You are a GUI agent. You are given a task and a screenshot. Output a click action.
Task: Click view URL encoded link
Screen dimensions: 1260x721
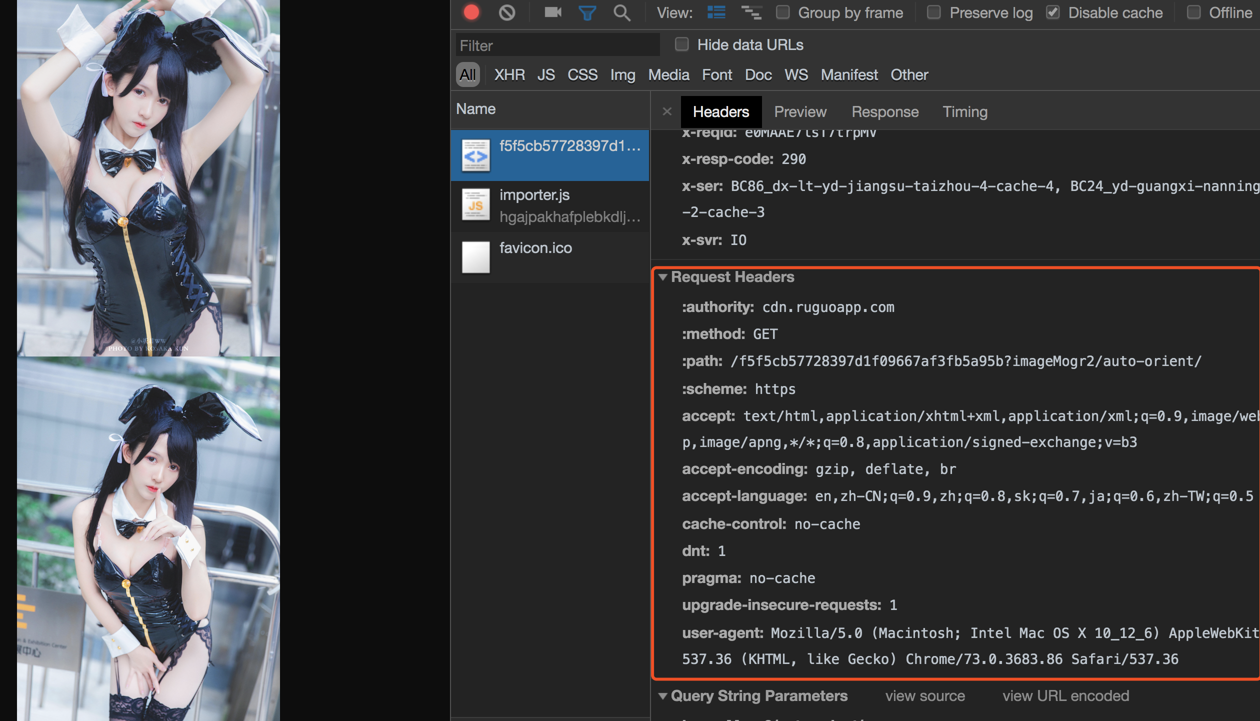pos(1066,695)
